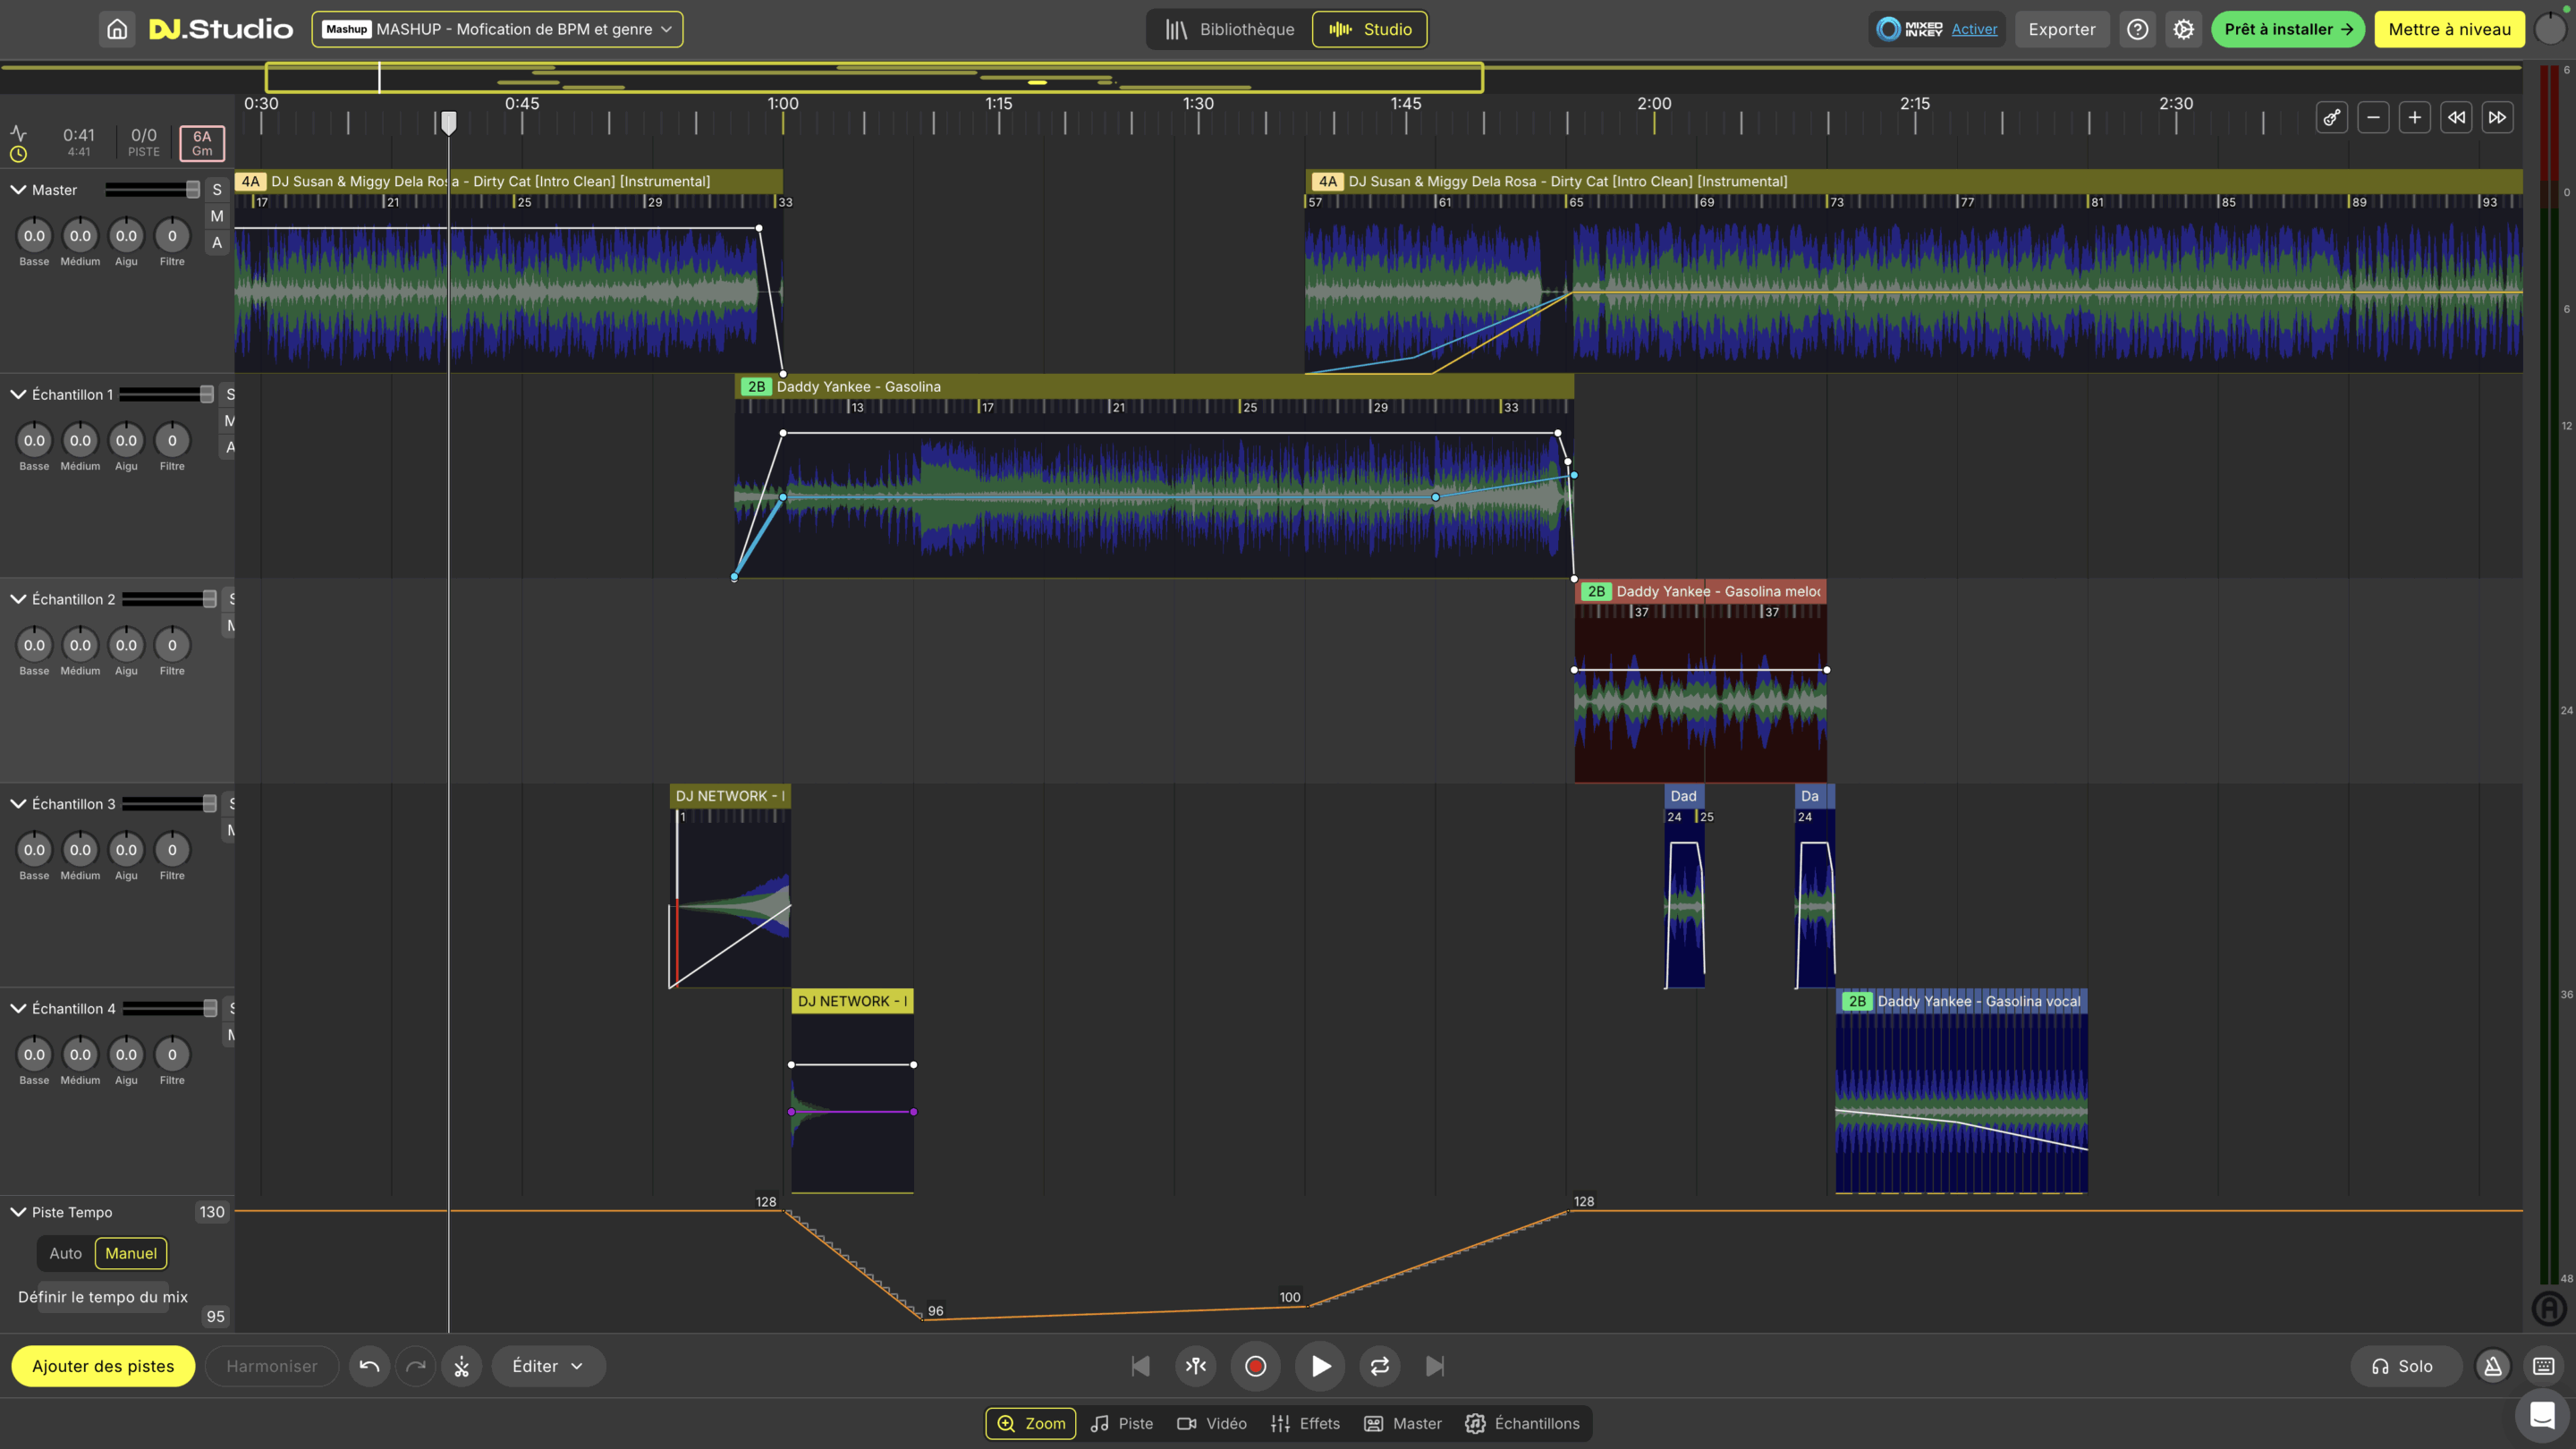Toggle Master track A automation button

point(217,242)
